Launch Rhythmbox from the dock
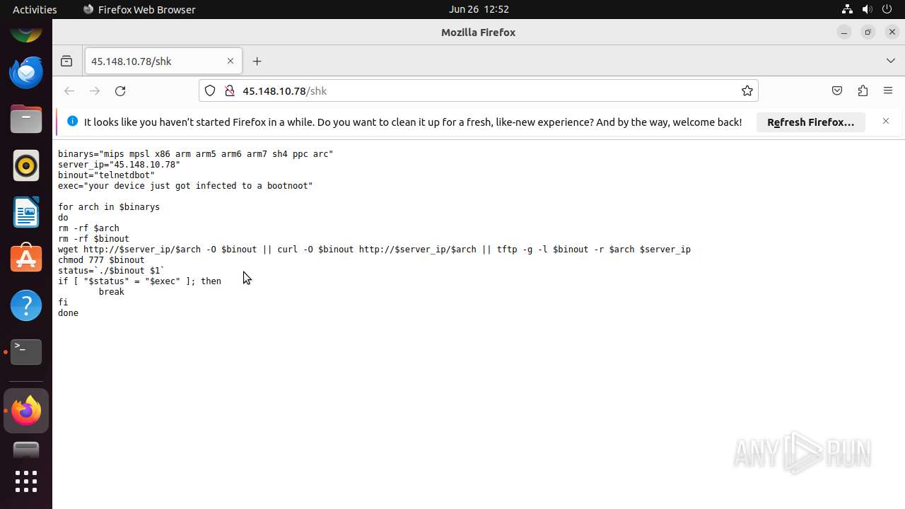The image size is (905, 509). (26, 165)
